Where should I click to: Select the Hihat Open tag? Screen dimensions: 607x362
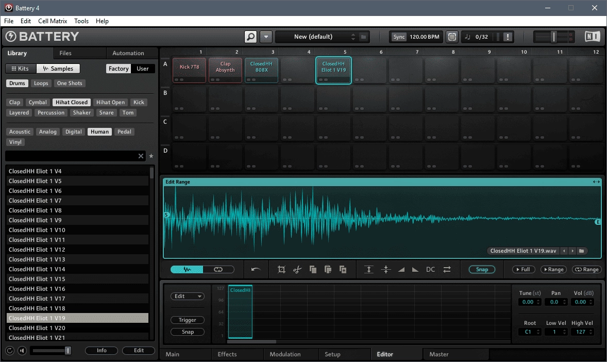pyautogui.click(x=110, y=102)
